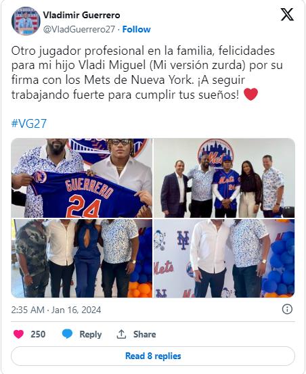Open the photo with camouflage jacket man
The width and height of the screenshot is (306, 374).
82,258
